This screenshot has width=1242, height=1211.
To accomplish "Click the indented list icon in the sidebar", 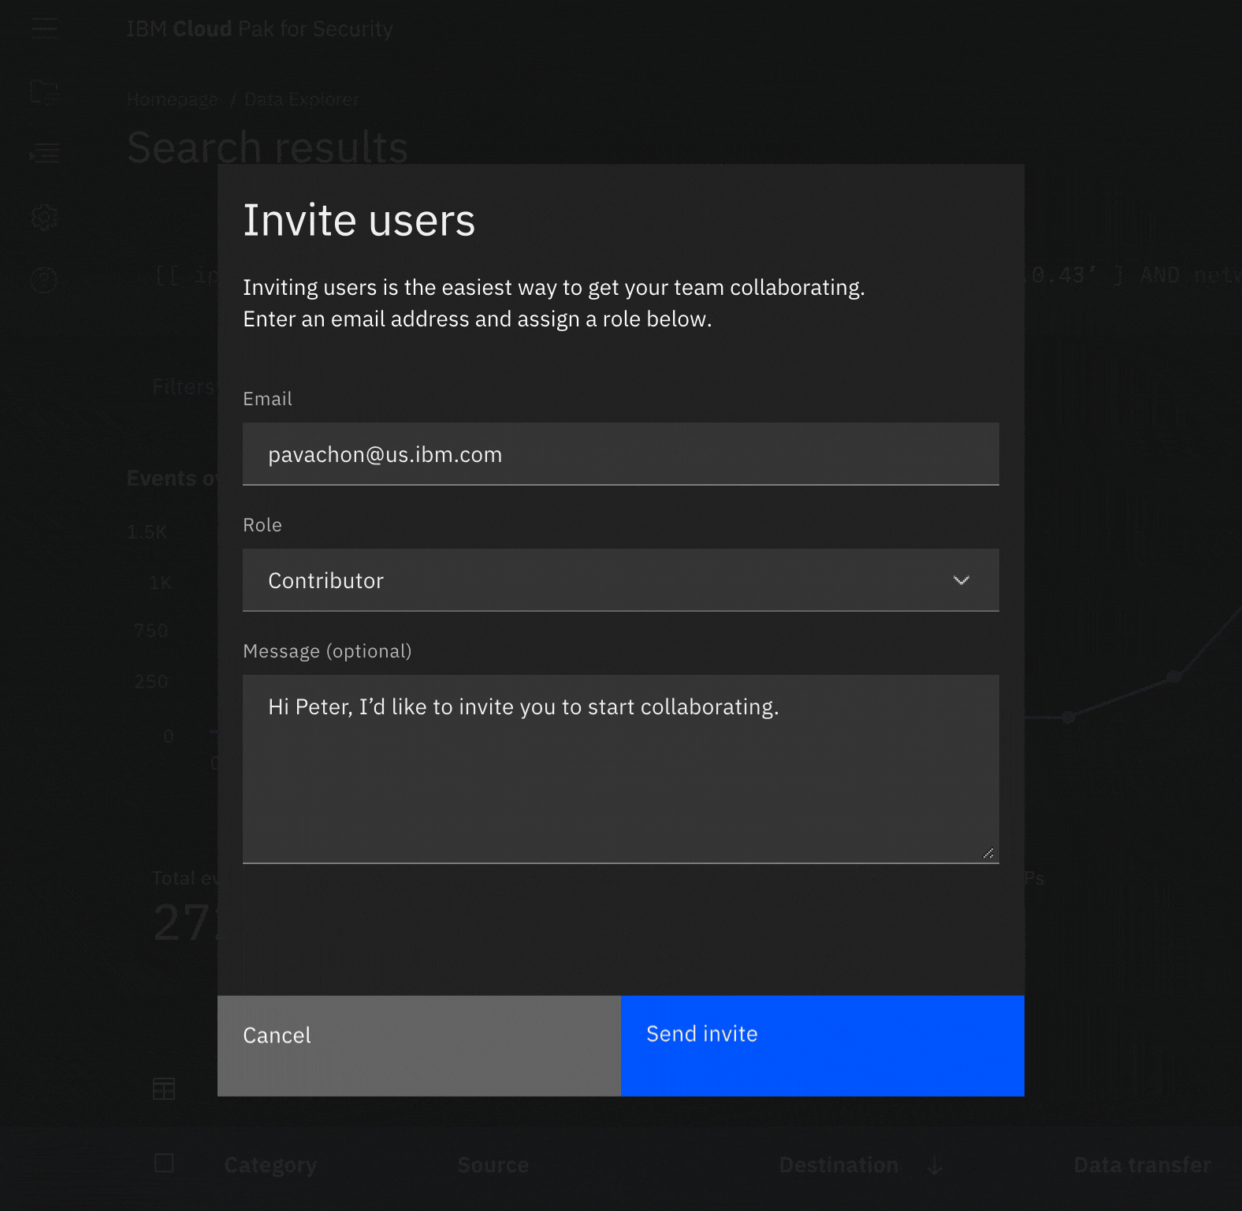I will pos(44,153).
